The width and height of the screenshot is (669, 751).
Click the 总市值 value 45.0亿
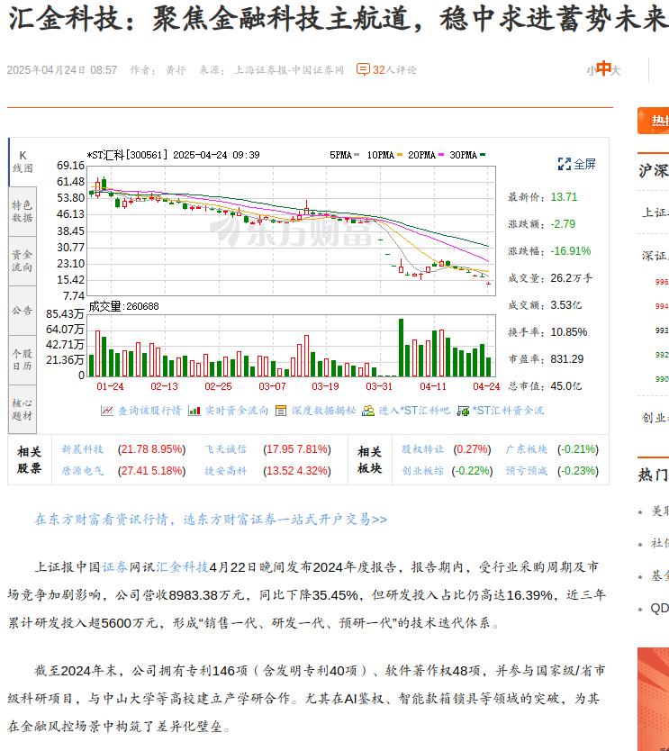click(x=566, y=386)
